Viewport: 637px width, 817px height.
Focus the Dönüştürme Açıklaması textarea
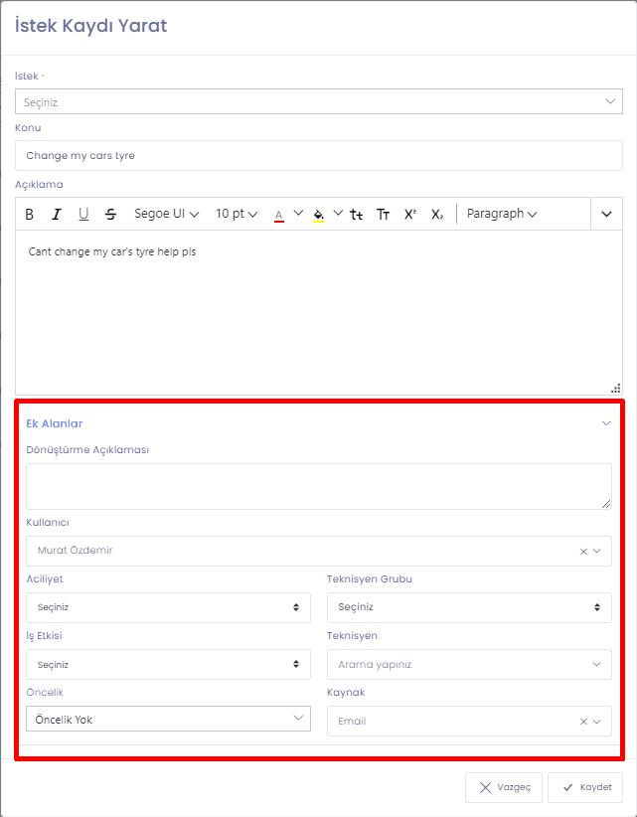[x=319, y=487]
